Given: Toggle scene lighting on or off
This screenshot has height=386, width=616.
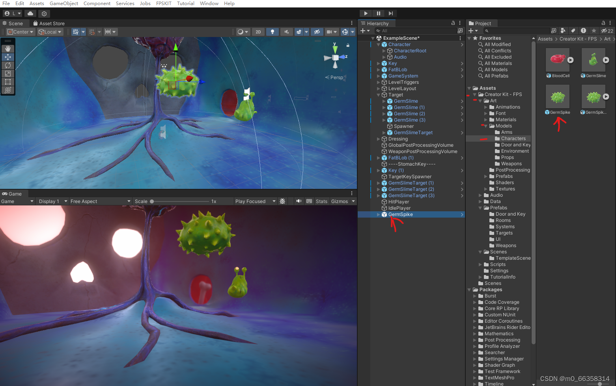Looking at the screenshot, I should 273,31.
